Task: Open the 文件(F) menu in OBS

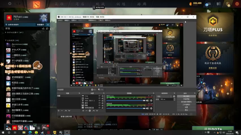Action: tap(60, 20)
